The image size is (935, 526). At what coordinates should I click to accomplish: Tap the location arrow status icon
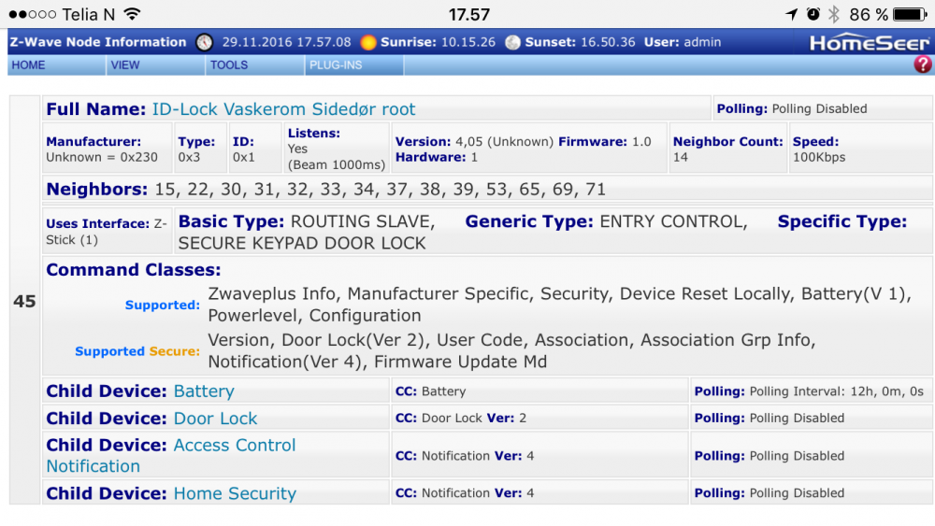point(793,14)
